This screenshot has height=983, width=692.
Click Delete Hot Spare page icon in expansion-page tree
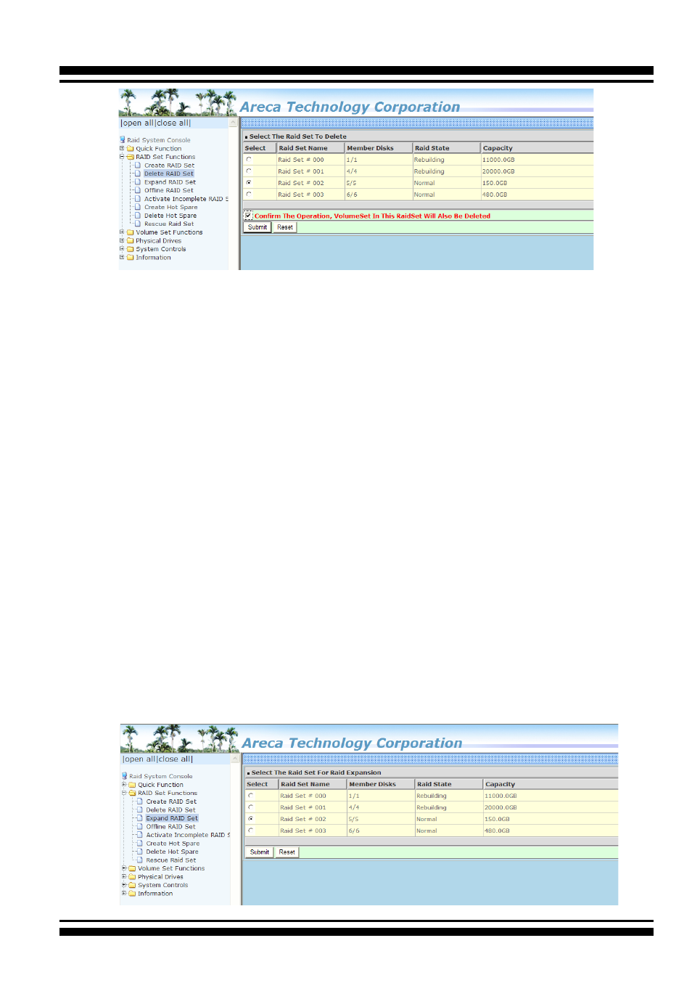[x=140, y=852]
